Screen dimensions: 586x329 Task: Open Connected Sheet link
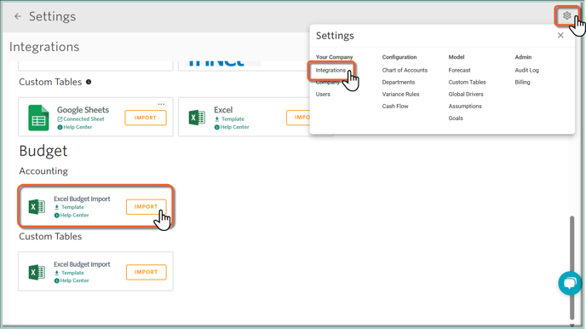81,118
